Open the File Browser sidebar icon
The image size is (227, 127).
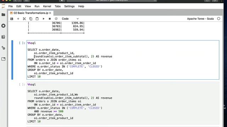3,15
